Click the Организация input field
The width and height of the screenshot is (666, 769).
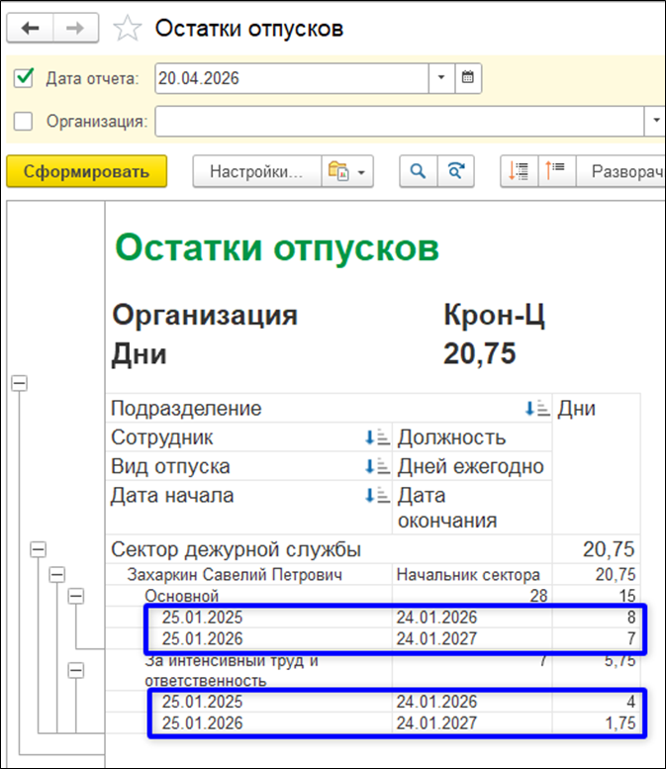399,121
